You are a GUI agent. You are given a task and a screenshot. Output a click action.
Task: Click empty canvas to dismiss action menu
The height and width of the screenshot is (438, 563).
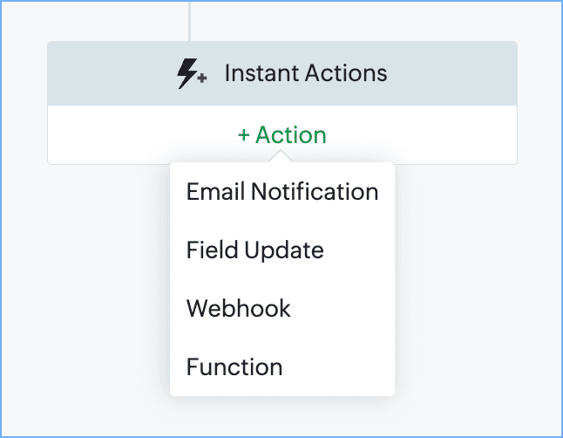478,288
